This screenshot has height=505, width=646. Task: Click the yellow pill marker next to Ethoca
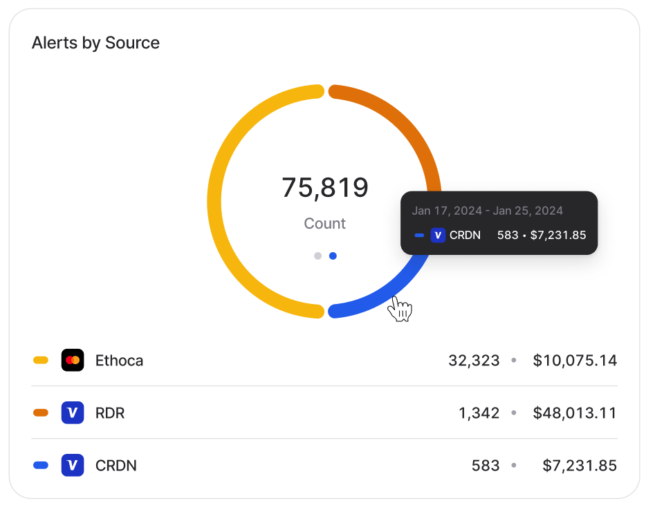tap(41, 360)
